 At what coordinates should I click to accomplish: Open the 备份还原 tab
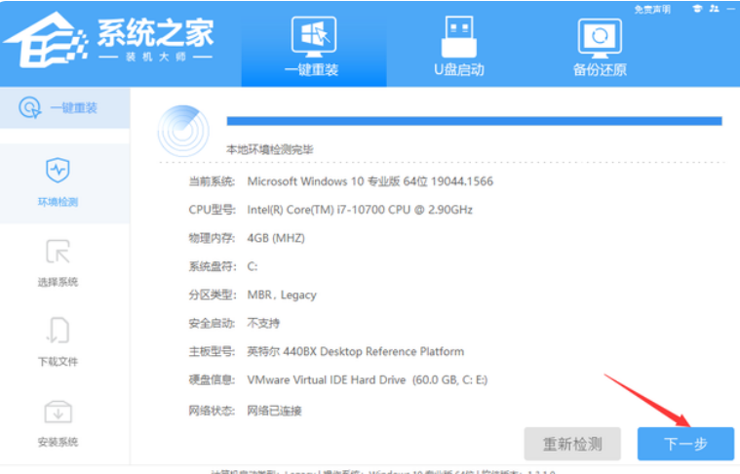pyautogui.click(x=600, y=69)
